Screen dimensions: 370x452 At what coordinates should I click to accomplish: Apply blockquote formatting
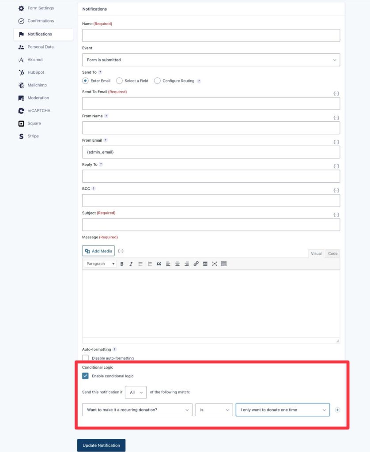tap(159, 264)
